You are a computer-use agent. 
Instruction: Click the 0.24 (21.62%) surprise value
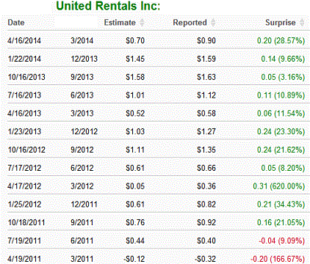(x=281, y=150)
